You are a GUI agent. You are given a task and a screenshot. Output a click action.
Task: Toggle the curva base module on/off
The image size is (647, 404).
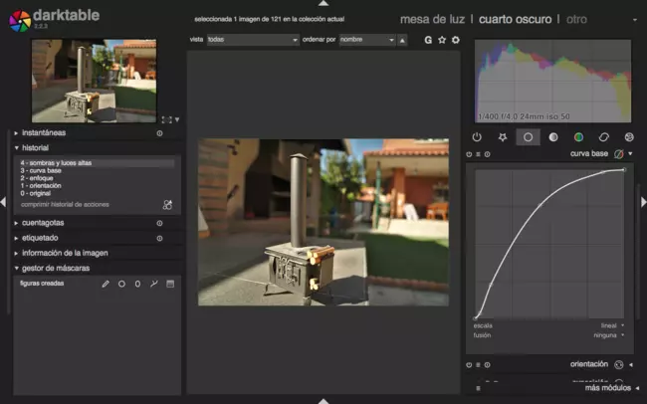coord(469,154)
